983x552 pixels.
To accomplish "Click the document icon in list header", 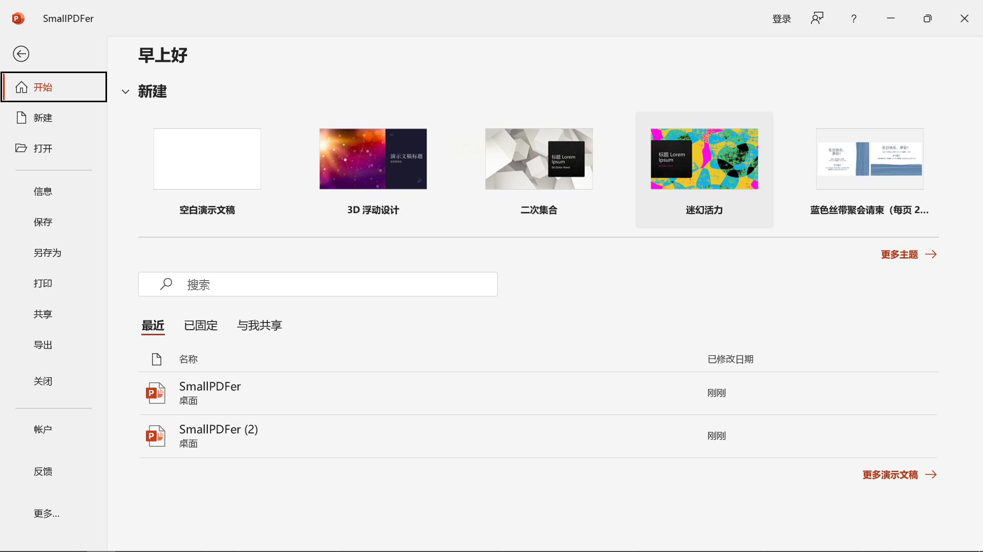I will pyautogui.click(x=157, y=359).
